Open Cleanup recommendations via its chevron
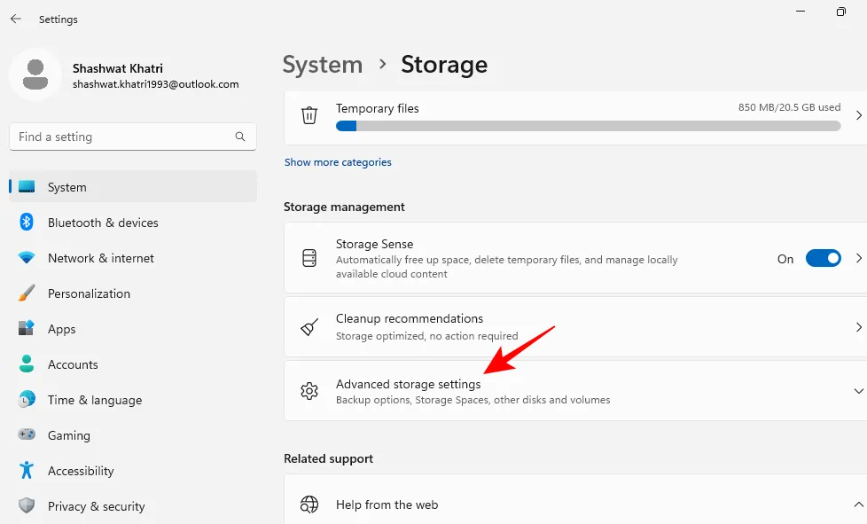The image size is (867, 524). tap(859, 327)
